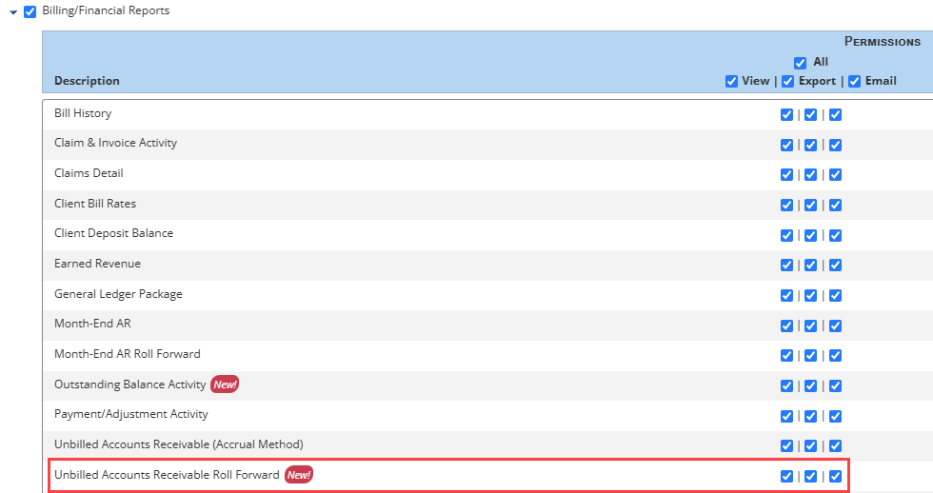Viewport: 933px width, 493px height.
Task: Uncheck Export permission for Claim & Invoice Activity
Action: point(810,146)
